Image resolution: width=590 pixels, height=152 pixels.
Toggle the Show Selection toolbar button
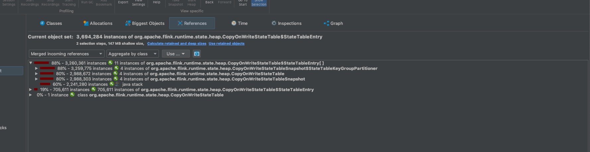259,3
